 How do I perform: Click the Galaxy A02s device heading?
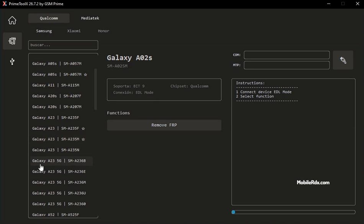click(130, 58)
